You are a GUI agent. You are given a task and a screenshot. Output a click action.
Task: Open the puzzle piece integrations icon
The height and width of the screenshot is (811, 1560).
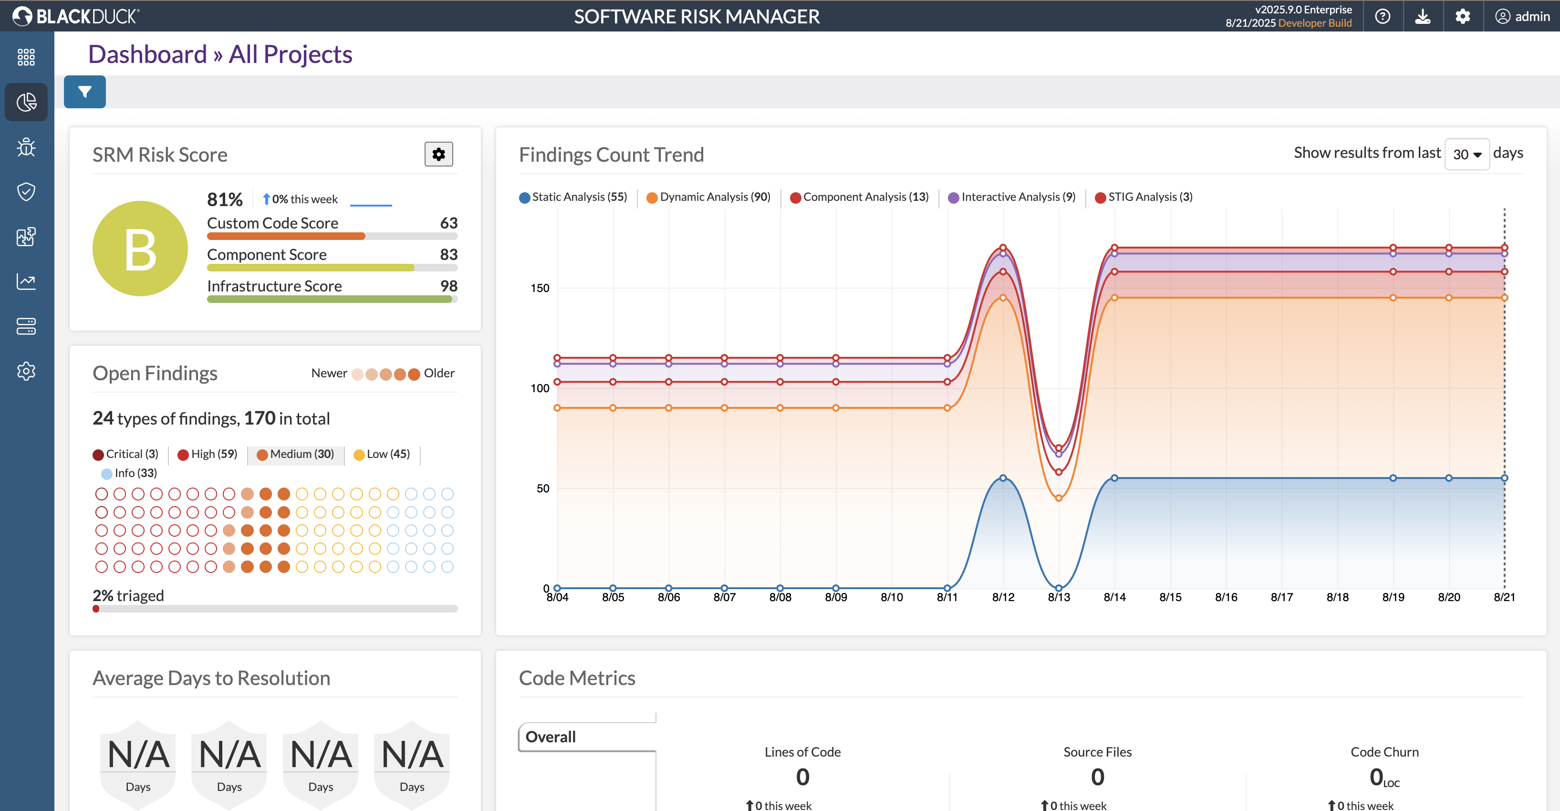(26, 236)
